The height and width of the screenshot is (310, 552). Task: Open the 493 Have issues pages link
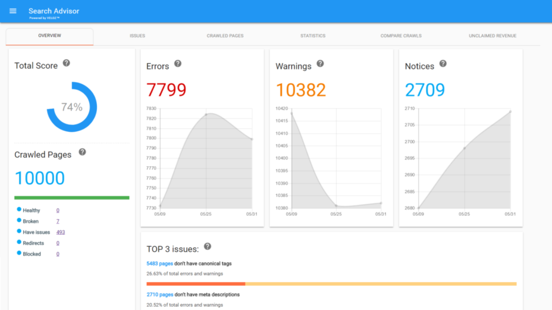tap(60, 232)
